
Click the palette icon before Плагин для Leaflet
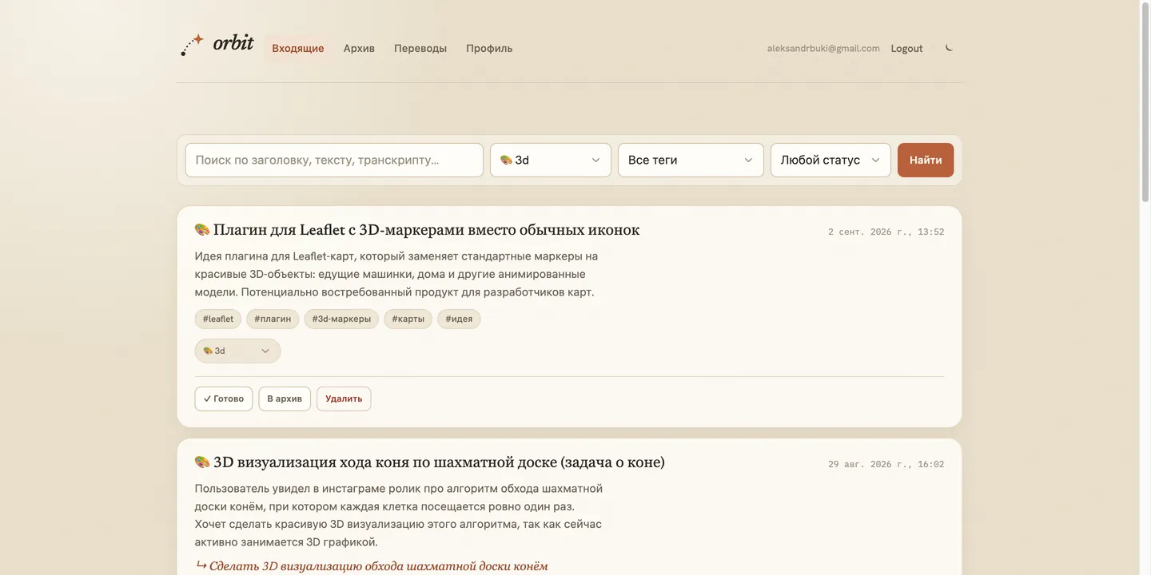click(x=202, y=230)
